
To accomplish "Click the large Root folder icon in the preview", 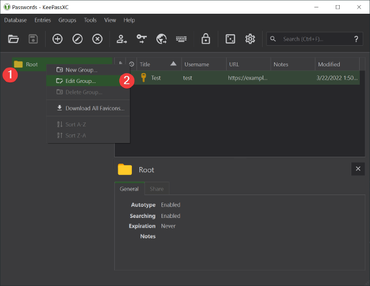I will 125,169.
